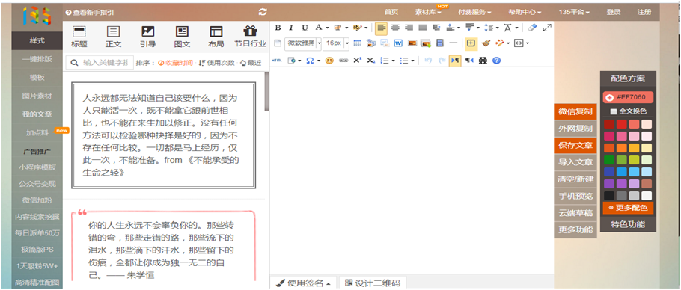Expand the line spacing dropdown
681x290 pixels.
click(498, 28)
